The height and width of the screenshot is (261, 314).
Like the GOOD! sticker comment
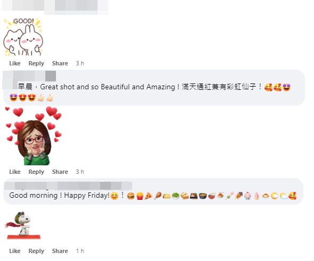click(x=15, y=63)
